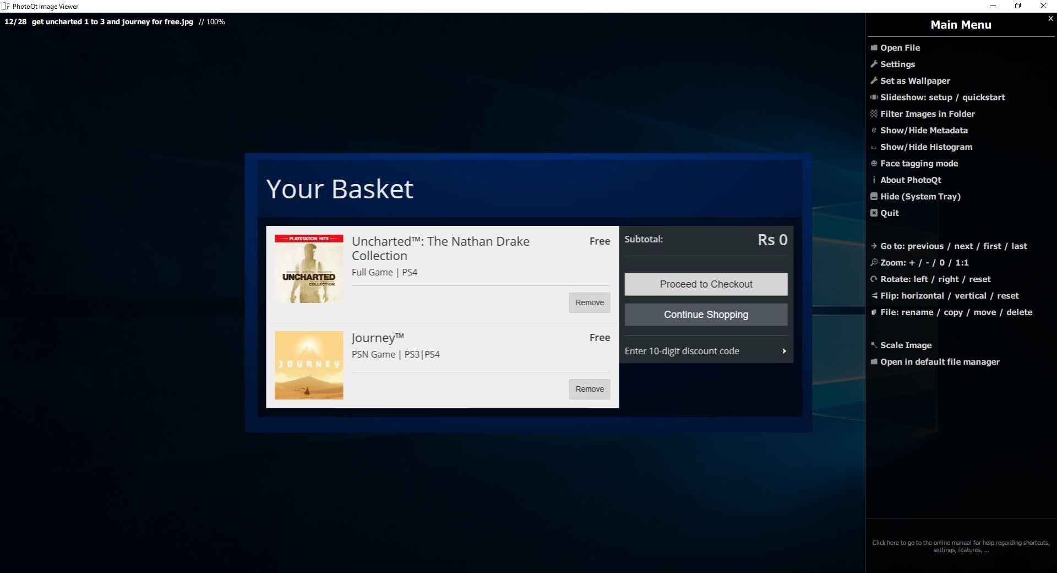Click the Open File folder icon
The height and width of the screenshot is (573, 1057).
pyautogui.click(x=874, y=48)
